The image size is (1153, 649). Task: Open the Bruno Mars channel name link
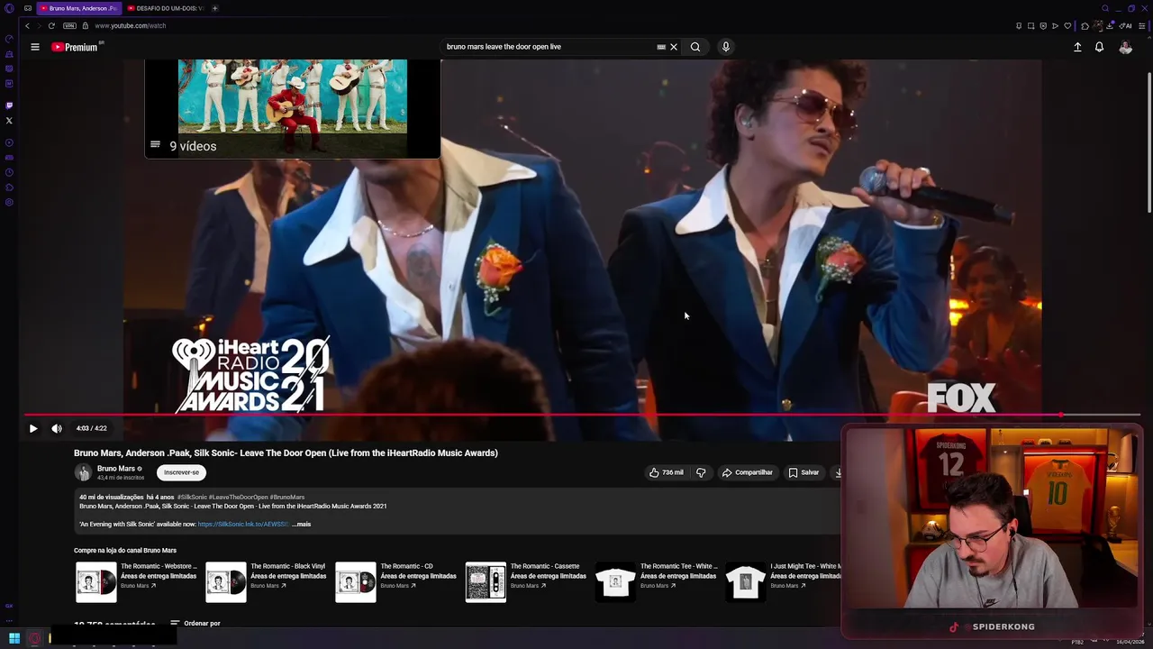(116, 469)
